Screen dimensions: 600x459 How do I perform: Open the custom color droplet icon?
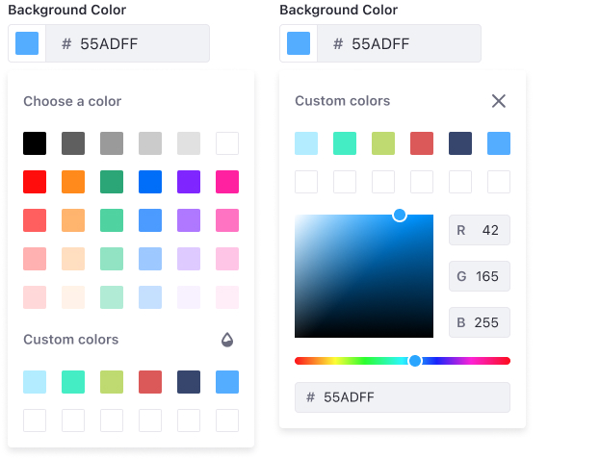227,340
